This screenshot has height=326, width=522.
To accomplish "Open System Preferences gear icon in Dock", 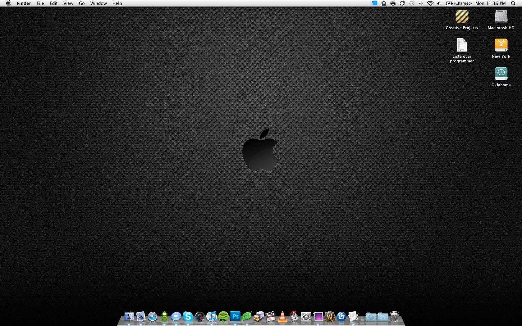I will pos(306,316).
